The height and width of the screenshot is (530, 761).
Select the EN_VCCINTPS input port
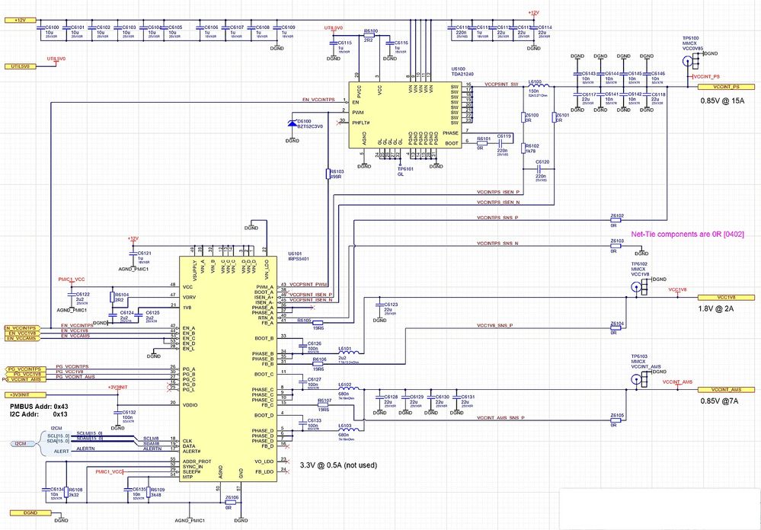(x=22, y=328)
